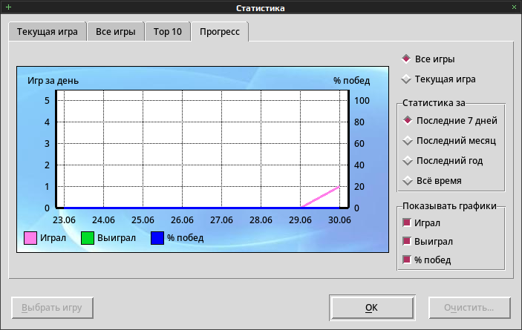The width and height of the screenshot is (522, 330).
Task: Click the OK button
Action: 372,308
